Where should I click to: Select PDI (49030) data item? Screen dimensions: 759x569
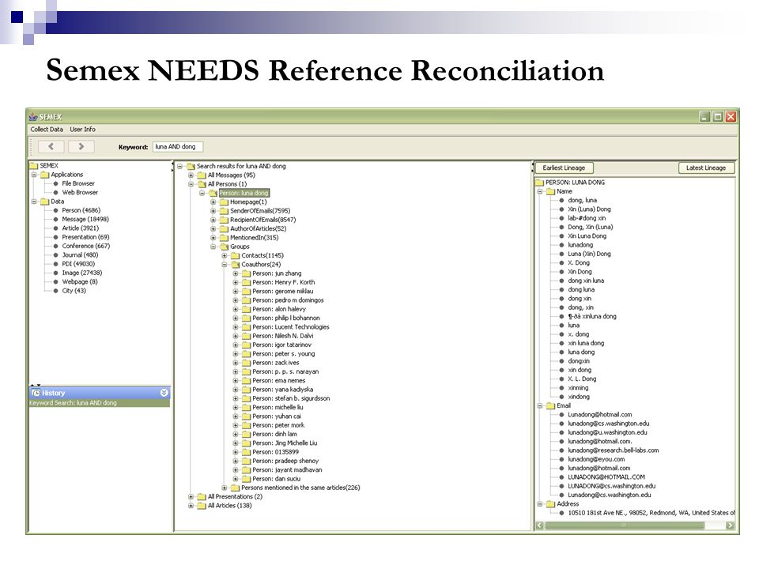coord(78,264)
